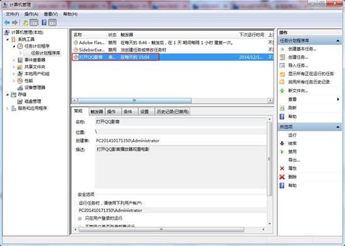345x246 pixels.
Task: Click the forward arrow toolbar icon
Action: [x=14, y=23]
